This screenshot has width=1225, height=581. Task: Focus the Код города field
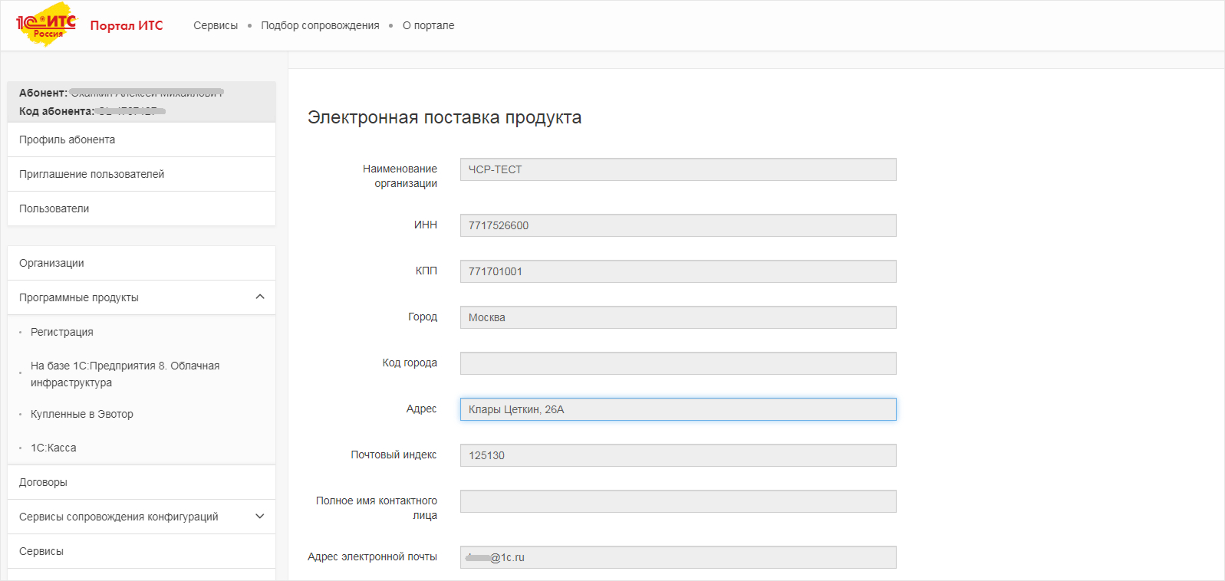pos(677,363)
